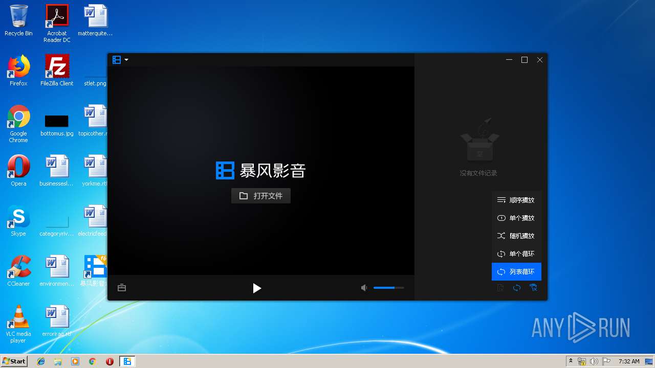655x368 pixels.
Task: Select the yorkme.rtf document icon
Action: [x=95, y=171]
